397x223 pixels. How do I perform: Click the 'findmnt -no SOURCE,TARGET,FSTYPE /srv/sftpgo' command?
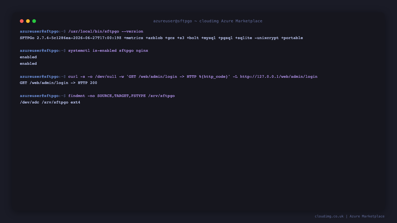pos(122,96)
